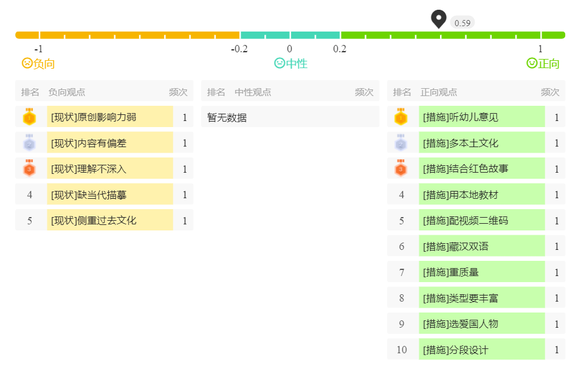The image size is (581, 380).
Task: Click the 正向 sentiment label
Action: click(x=549, y=64)
